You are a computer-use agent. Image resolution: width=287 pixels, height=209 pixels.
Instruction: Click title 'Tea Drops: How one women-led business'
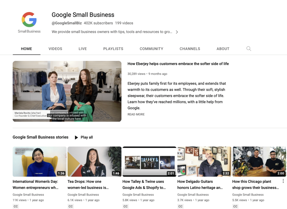tap(88, 184)
